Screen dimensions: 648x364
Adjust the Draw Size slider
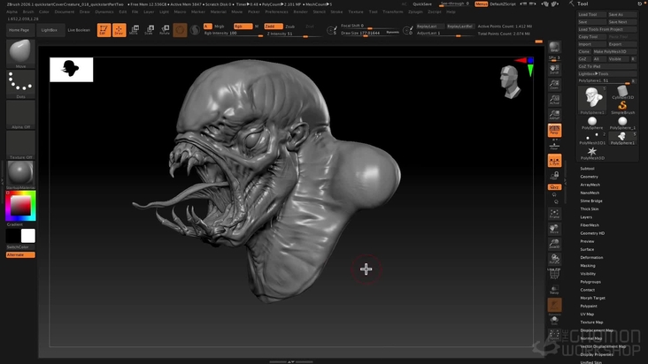point(369,33)
